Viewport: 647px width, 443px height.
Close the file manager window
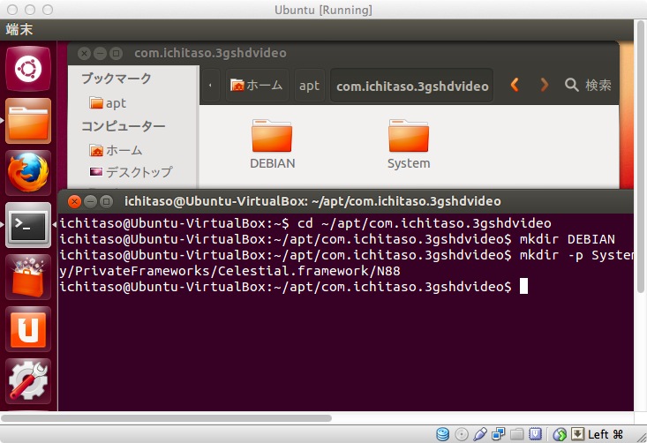84,54
